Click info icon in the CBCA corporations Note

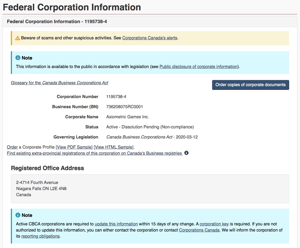tap(18, 215)
